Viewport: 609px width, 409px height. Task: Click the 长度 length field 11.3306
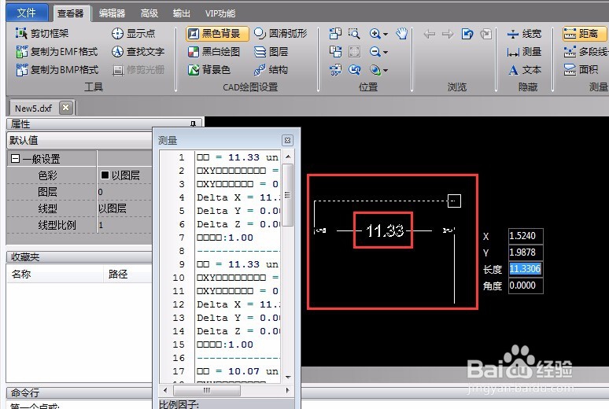526,269
